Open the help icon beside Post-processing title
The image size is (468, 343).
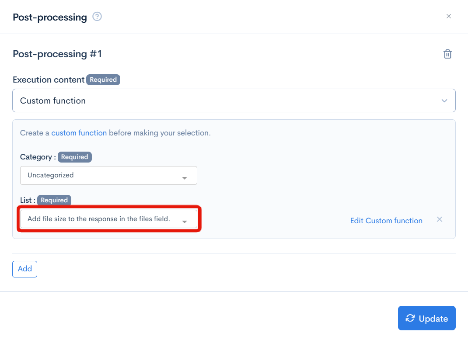point(97,17)
